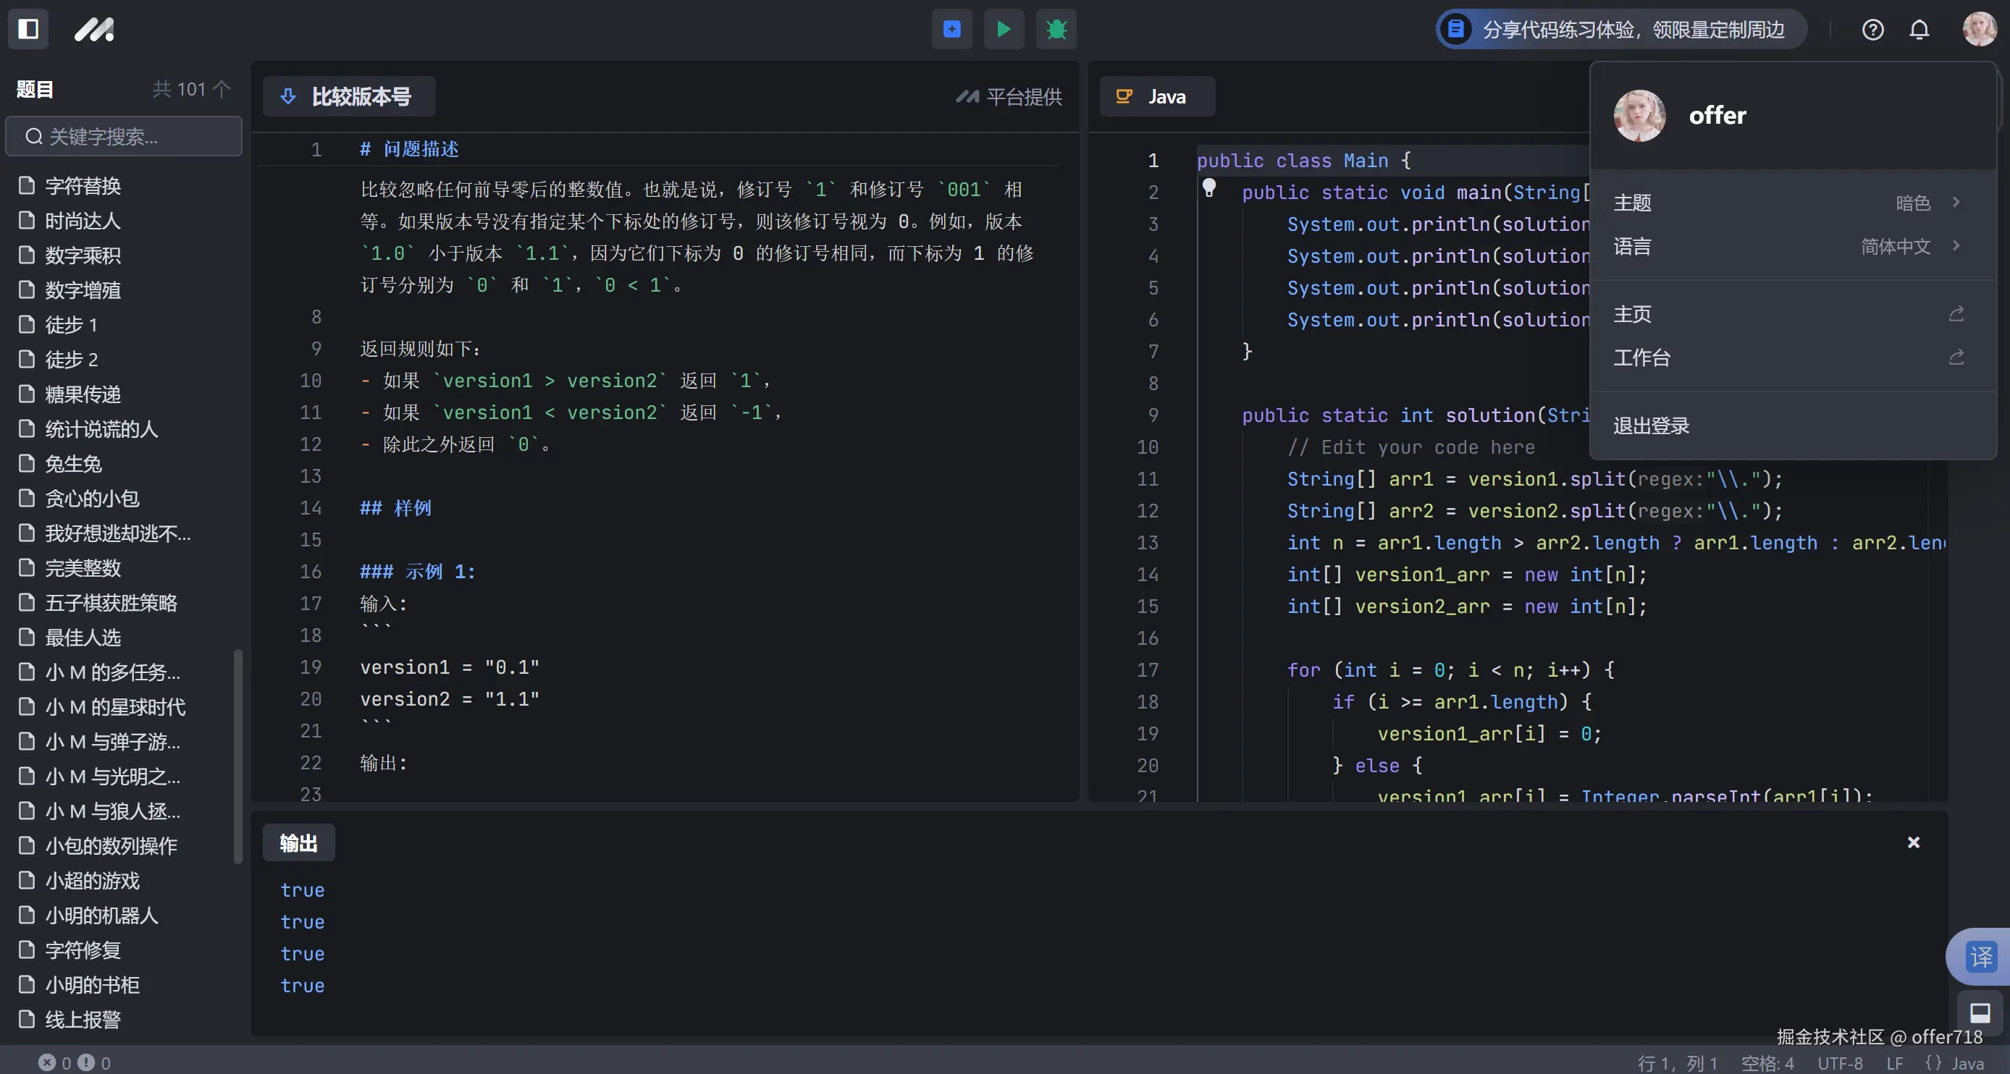The width and height of the screenshot is (2010, 1074).
Task: Open help via question mark icon
Action: click(x=1872, y=30)
